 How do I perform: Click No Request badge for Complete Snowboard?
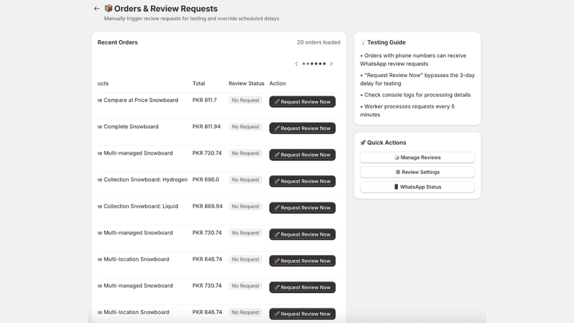coord(245,127)
